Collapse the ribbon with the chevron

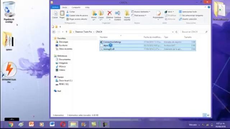click(205, 7)
